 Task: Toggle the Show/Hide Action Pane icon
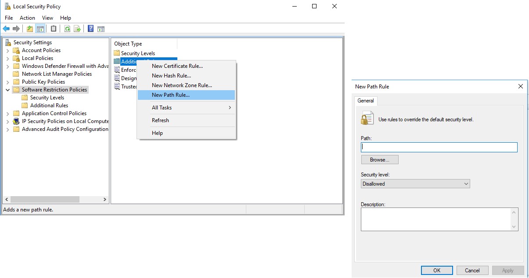101,29
